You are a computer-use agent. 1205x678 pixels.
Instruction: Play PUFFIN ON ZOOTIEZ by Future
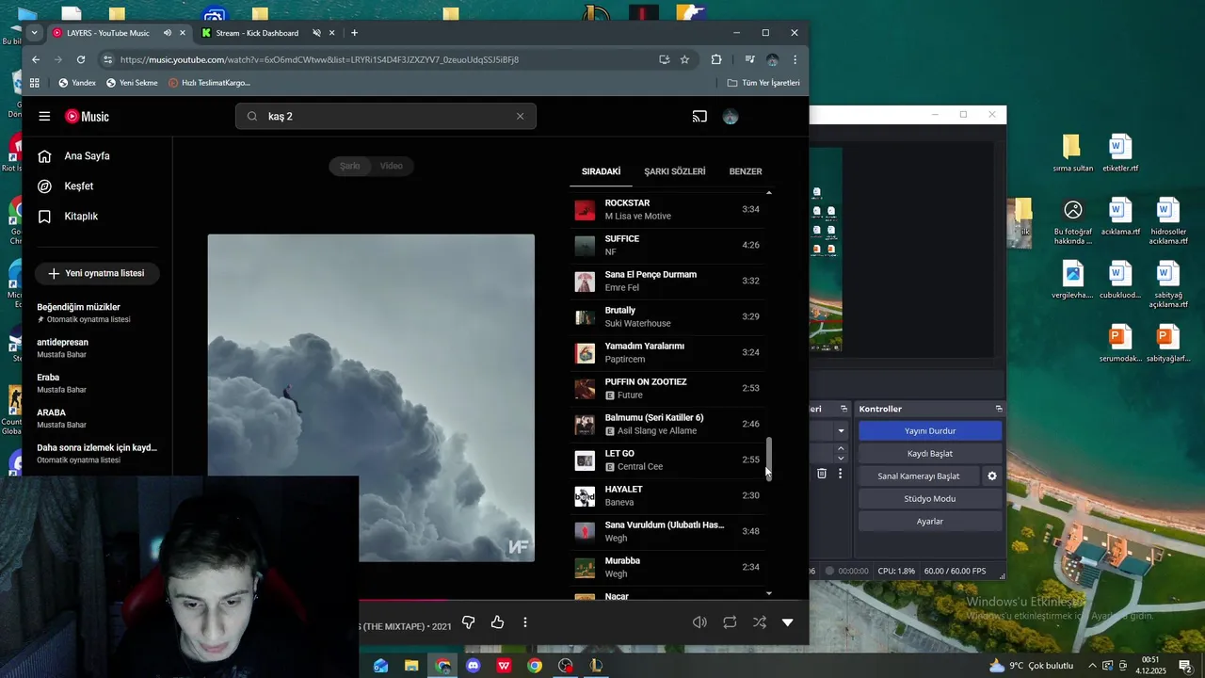(x=667, y=388)
